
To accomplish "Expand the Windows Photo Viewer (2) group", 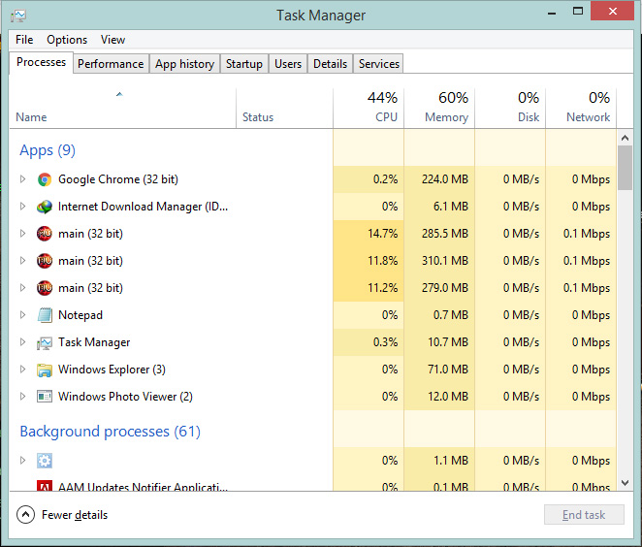I will (x=23, y=397).
